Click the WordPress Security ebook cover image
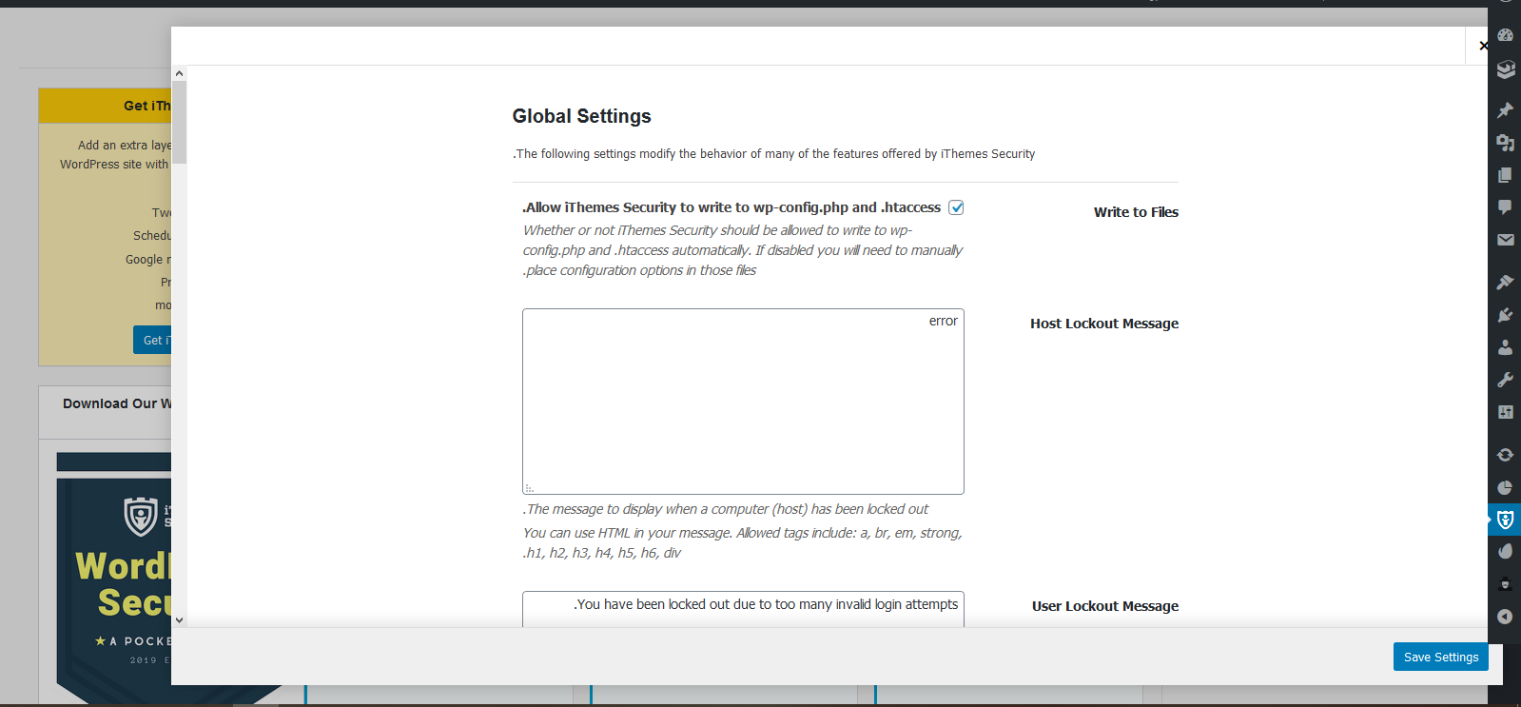Viewport: 1521px width, 707px height. pos(114,577)
